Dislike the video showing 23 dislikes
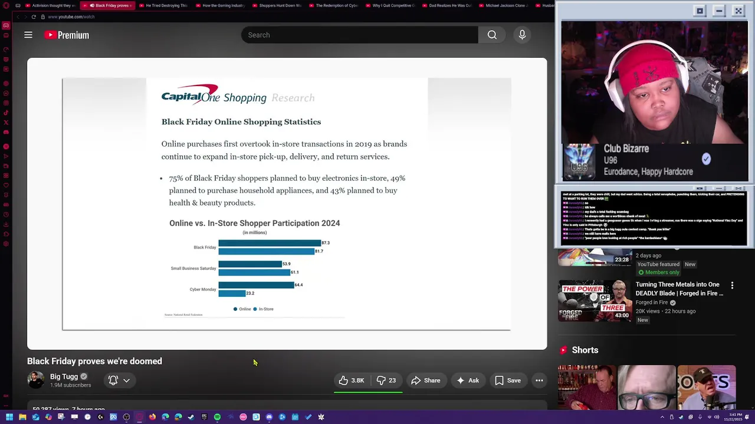This screenshot has width=755, height=424. (386, 380)
